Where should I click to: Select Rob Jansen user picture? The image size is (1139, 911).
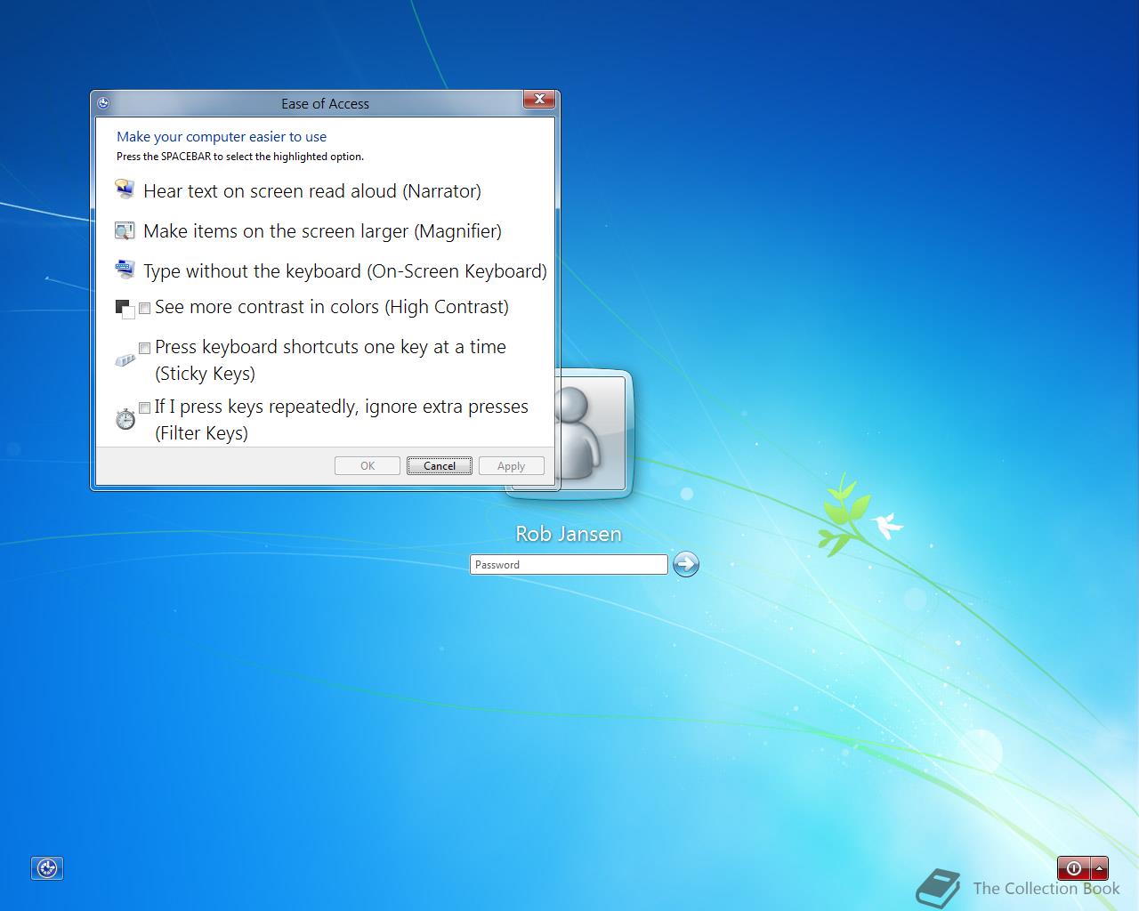click(x=593, y=432)
